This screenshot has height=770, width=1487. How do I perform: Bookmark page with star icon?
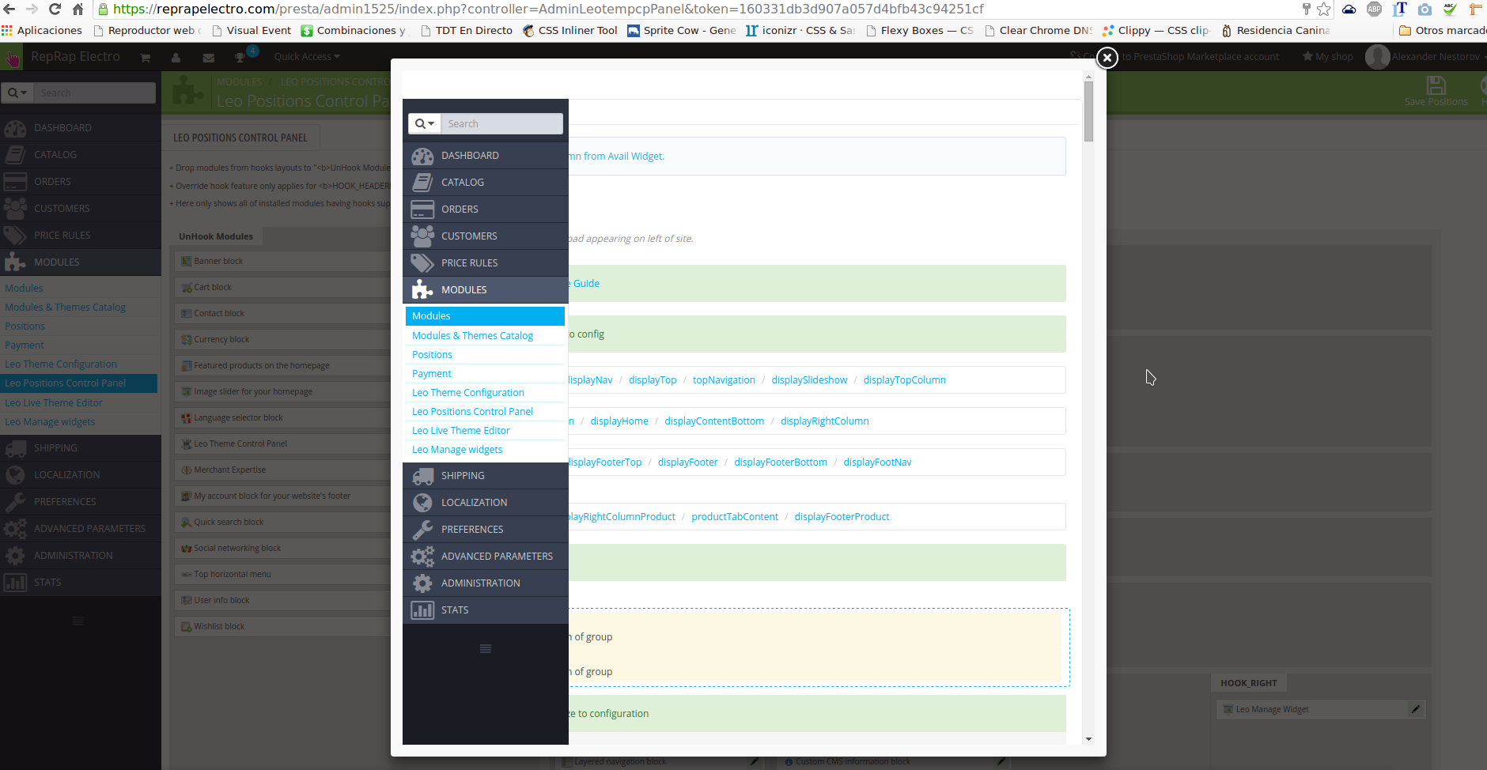(x=1323, y=9)
